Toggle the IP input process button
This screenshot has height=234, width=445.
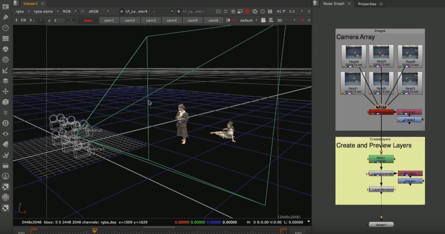pos(82,11)
